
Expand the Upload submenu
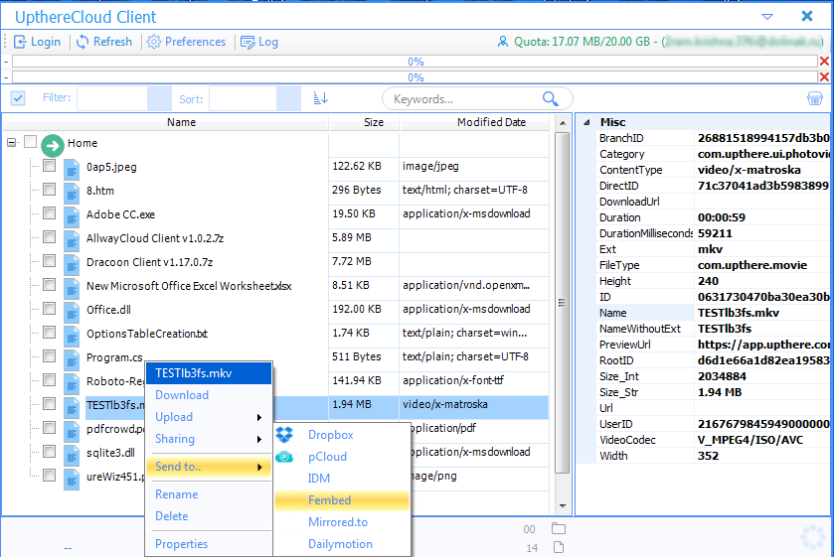[209, 417]
